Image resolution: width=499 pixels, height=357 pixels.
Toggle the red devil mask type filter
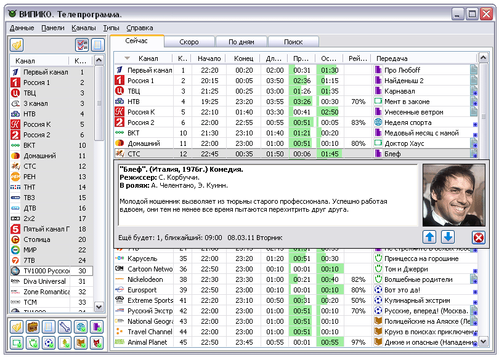coord(97,343)
